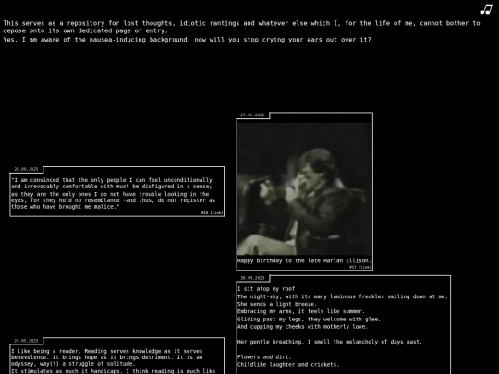499x374 pixels.
Task: Click the line "Her gentle breathing, I smell the melancholy"
Action: (x=330, y=342)
